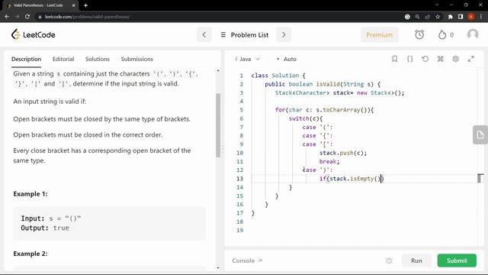Screen dimensions: 488x275
Task: Open editor shortcuts command icon
Action: click(441, 59)
